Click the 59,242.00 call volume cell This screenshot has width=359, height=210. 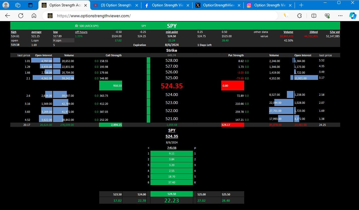[64, 78]
